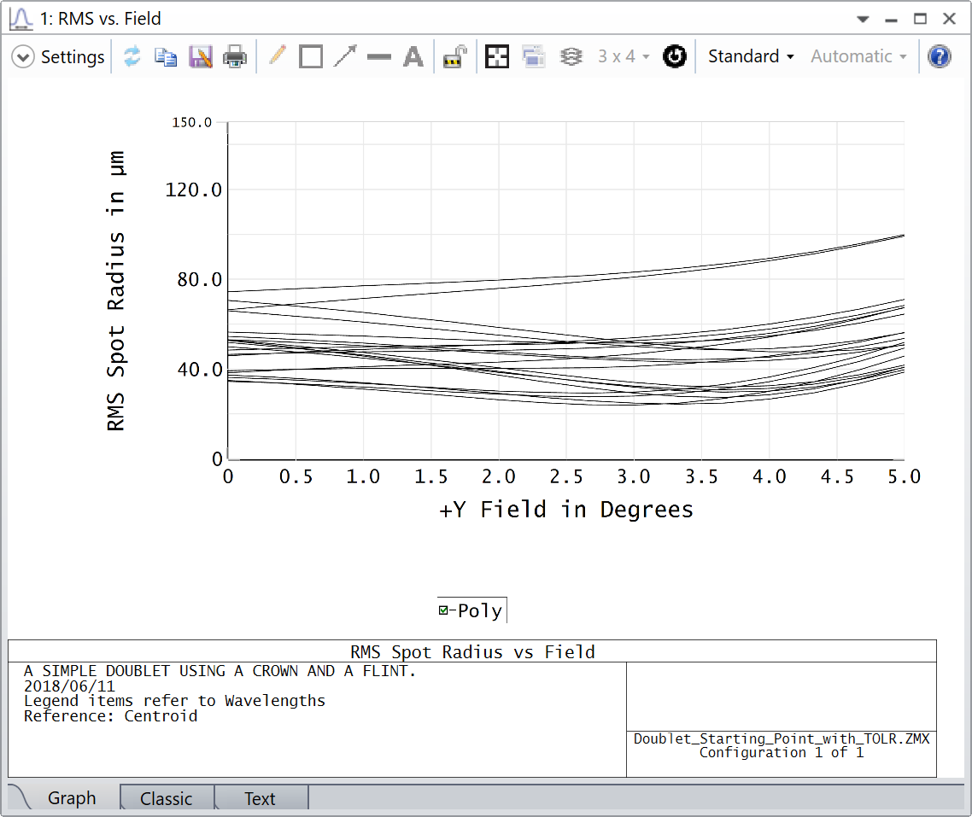Click the Doublet_Starting_Point_with_TOLR.ZMX filename

click(x=781, y=738)
